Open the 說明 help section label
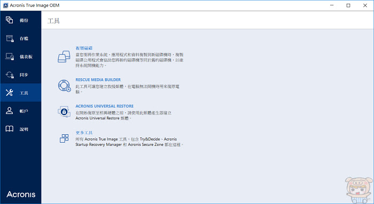Viewport: 374px width, 204px height. tap(24, 129)
